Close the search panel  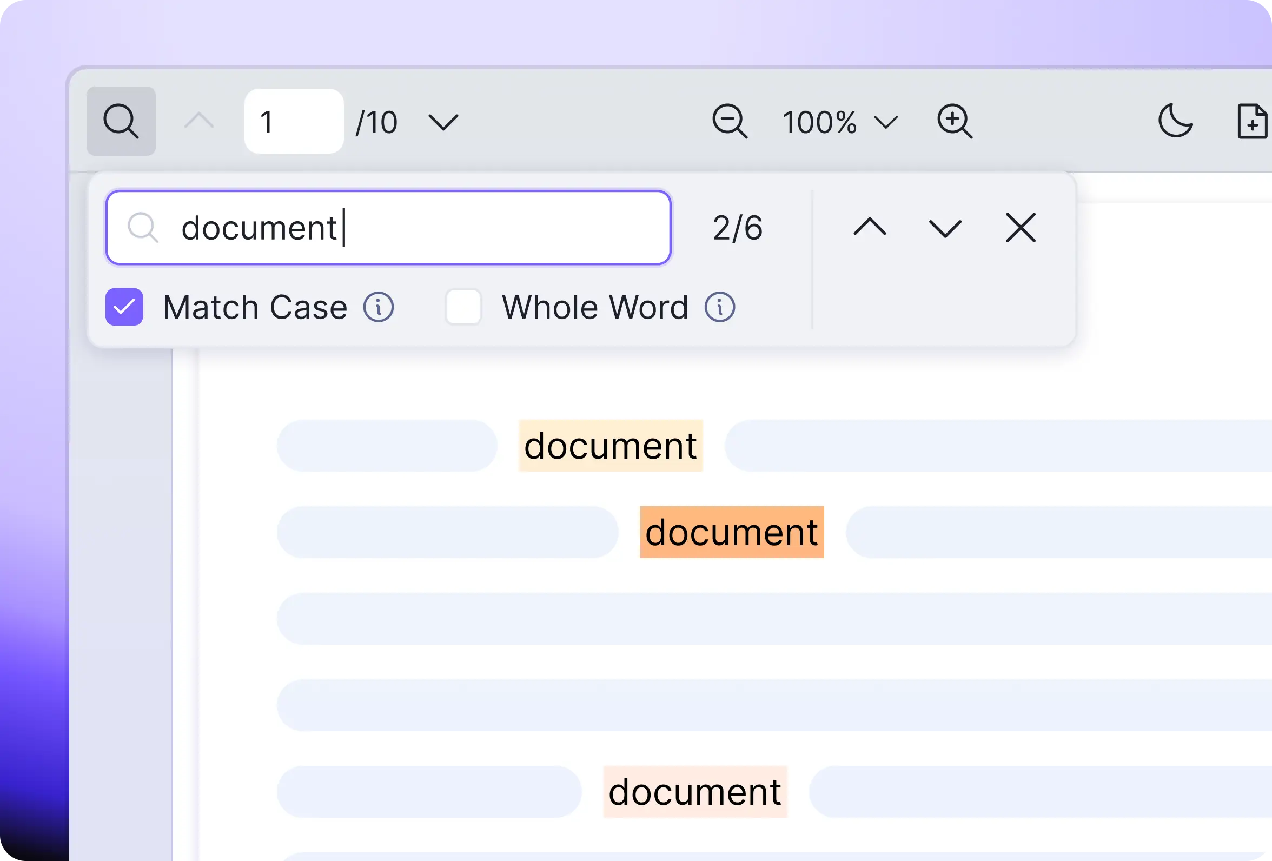[1021, 228]
